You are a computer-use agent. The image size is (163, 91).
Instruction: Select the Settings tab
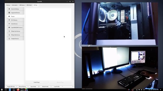(x=35, y=5)
